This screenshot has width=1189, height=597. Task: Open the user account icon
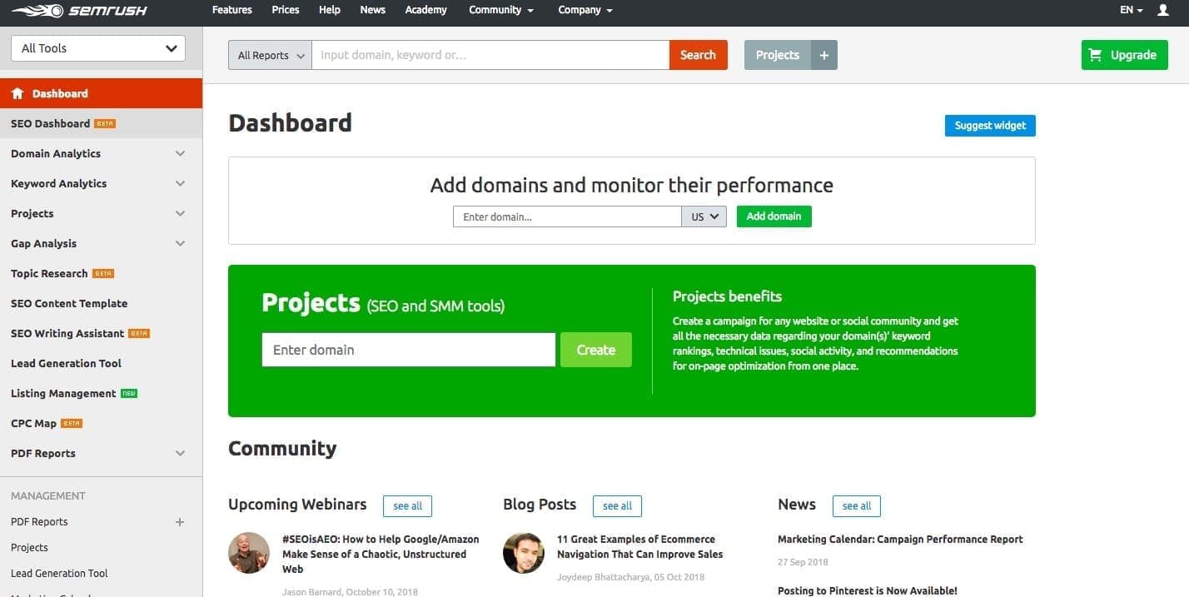point(1163,10)
